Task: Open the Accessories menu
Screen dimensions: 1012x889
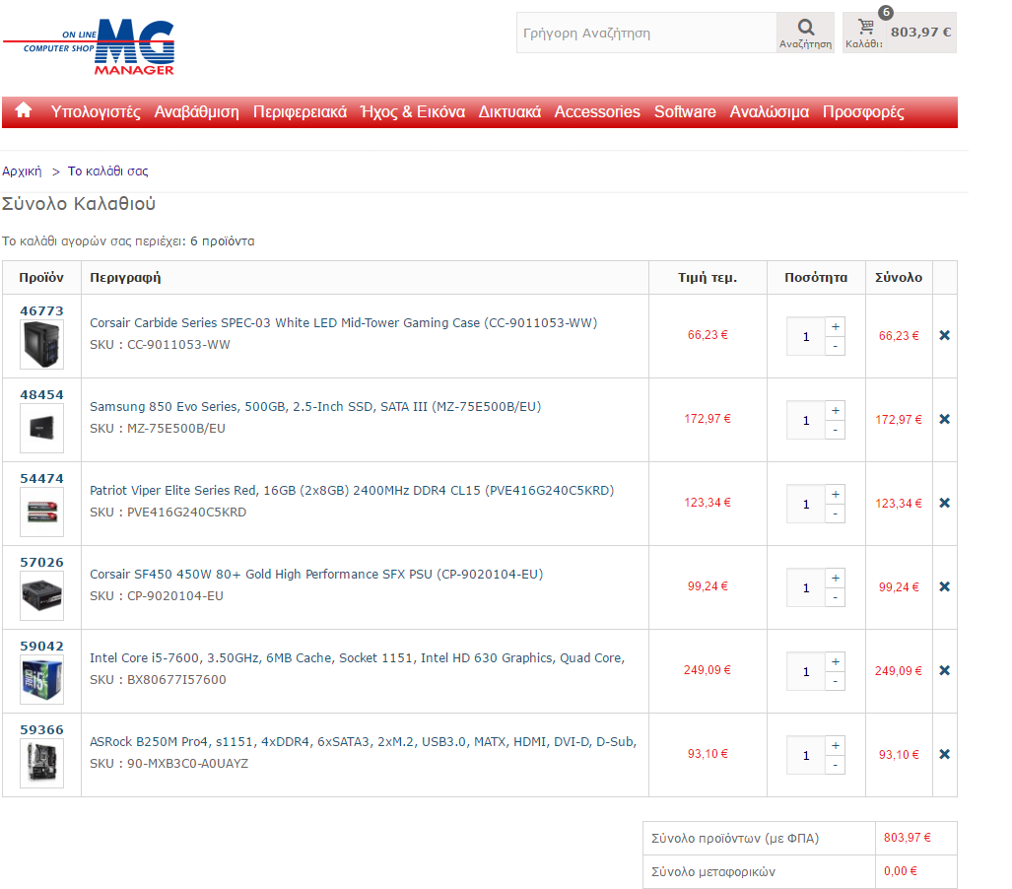Action: tap(597, 111)
